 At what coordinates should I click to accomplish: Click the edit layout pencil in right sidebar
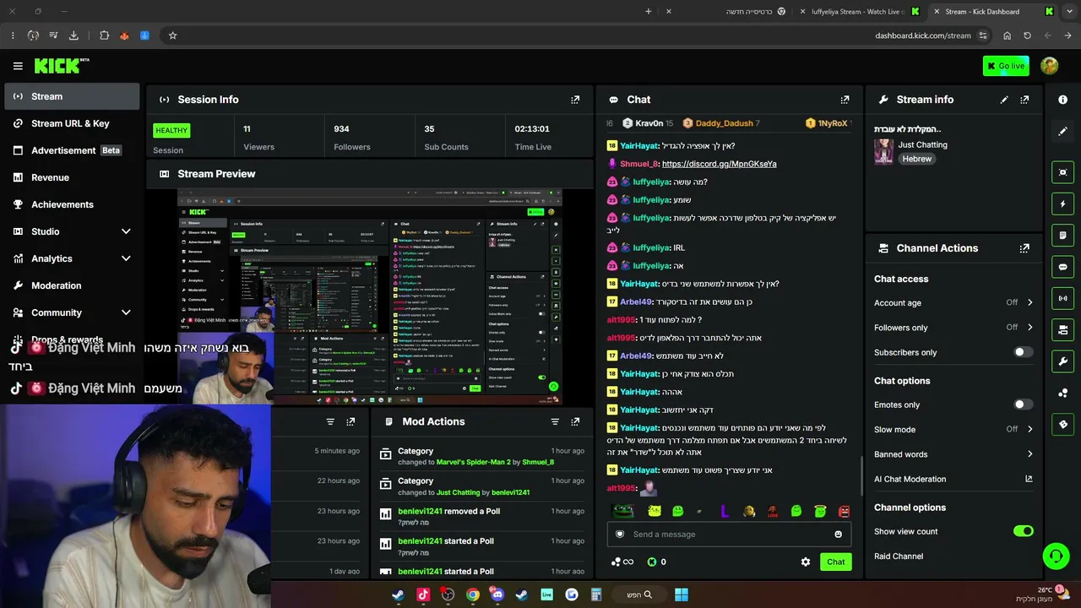coord(1062,131)
